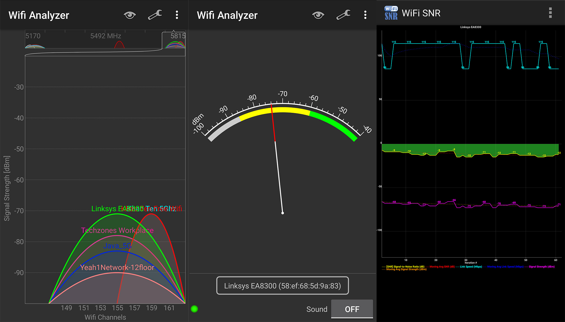
Task: Click the signal meter needle pivot
Action: pos(282,213)
